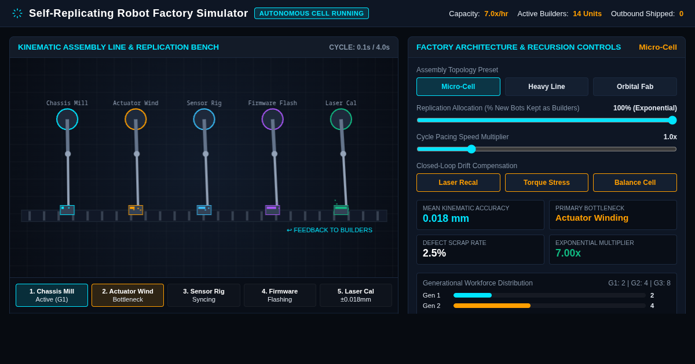Screen dimensions: 695x364
Task: Select station 5 Laser Cal tab
Action: [356, 295]
